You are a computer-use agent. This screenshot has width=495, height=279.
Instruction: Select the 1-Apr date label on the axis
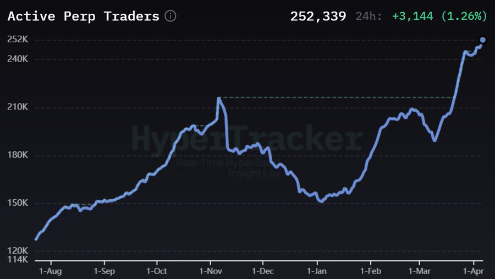[x=473, y=271]
